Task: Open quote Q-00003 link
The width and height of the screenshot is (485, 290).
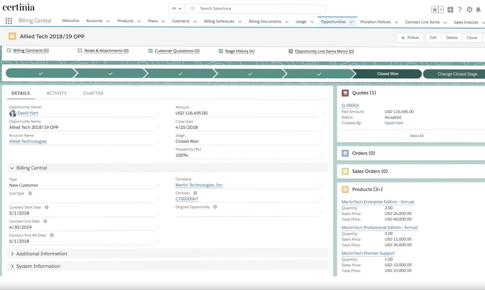Action: (350, 106)
